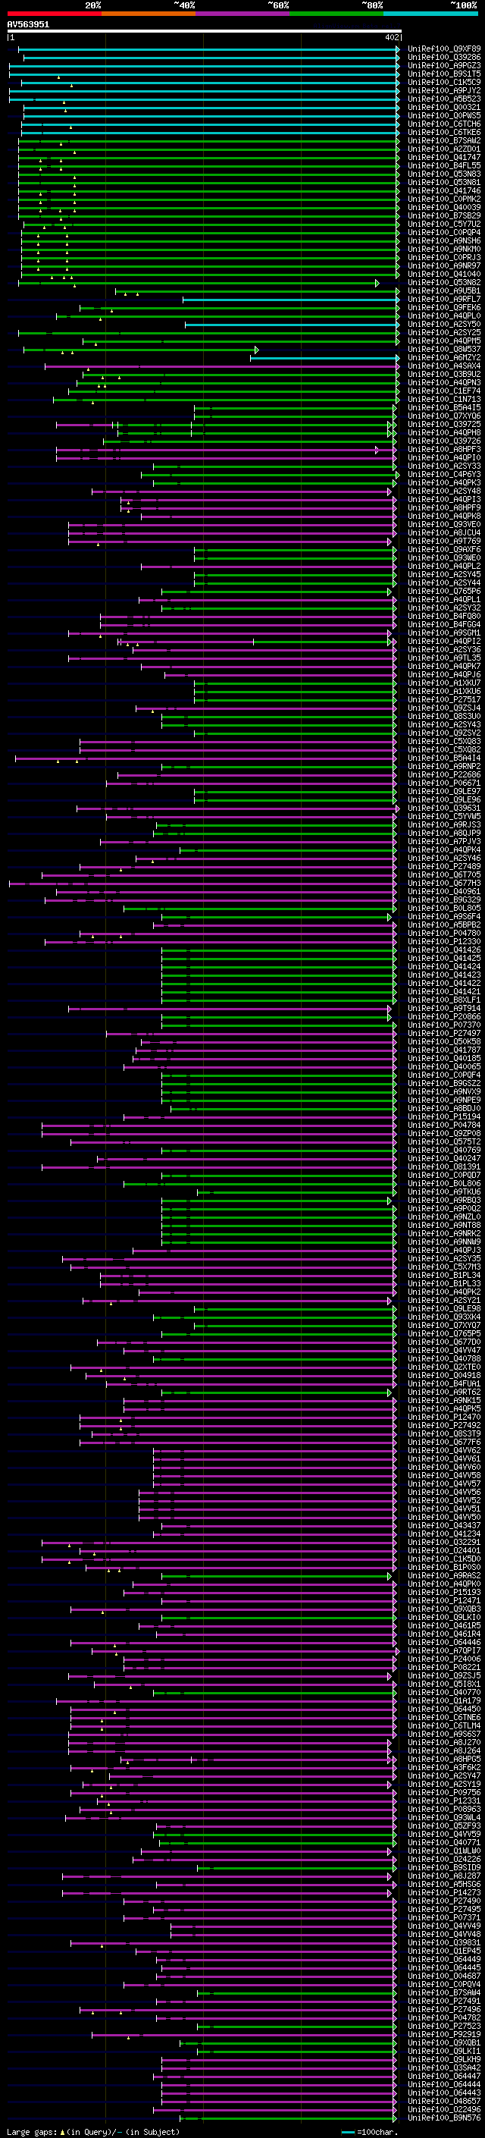Open the last hit UniRef100_B9N576
The width and height of the screenshot is (485, 2138).
(x=443, y=2120)
